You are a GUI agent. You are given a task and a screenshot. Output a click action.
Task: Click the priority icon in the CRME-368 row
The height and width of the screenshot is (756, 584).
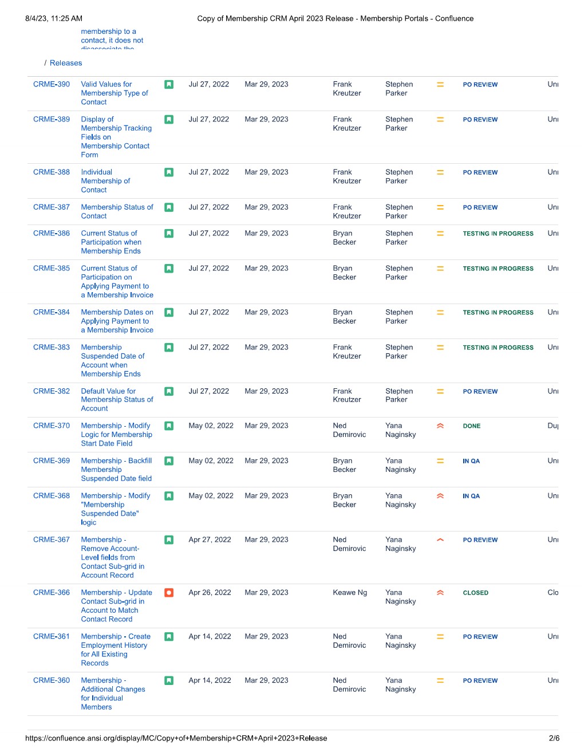440,496
